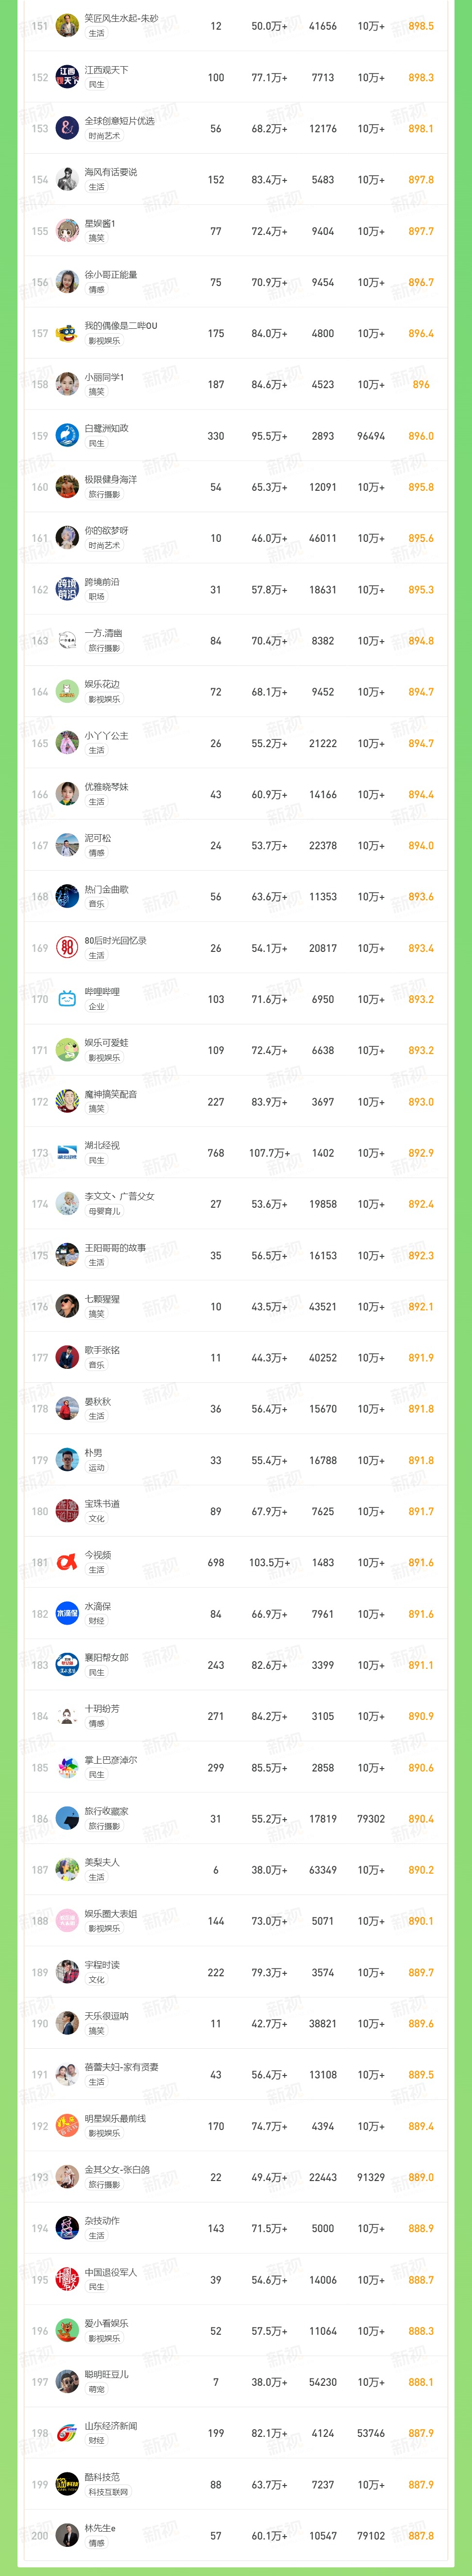Click the 湖北经视 channel logo
The width and height of the screenshot is (472, 2576).
[x=67, y=1152]
